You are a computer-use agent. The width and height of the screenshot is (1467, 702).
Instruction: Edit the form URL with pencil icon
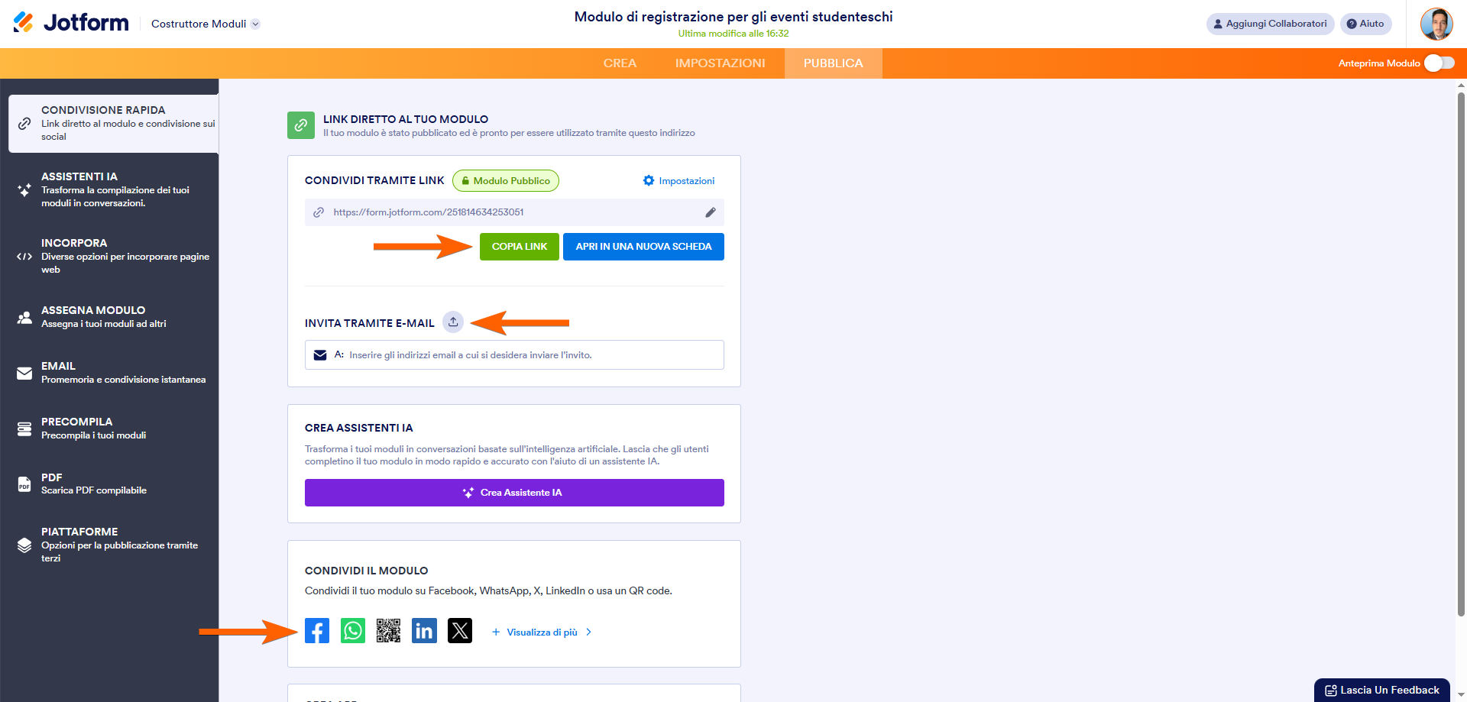(711, 212)
